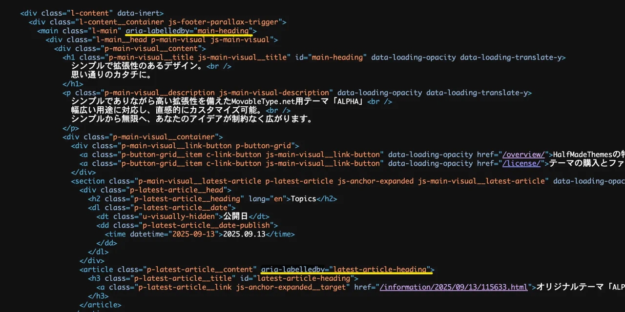Open the /overview/ href link

pyautogui.click(x=523, y=155)
